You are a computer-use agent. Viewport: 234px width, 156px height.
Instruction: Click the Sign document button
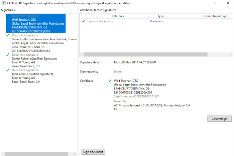[x=93, y=152]
